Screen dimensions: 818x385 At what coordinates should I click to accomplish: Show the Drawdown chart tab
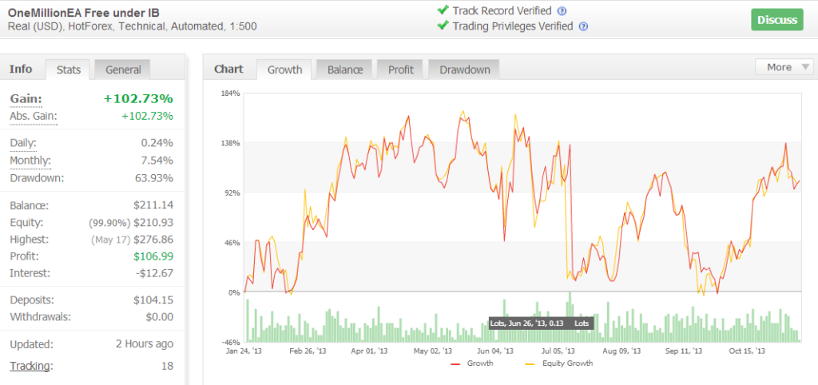[x=464, y=69]
